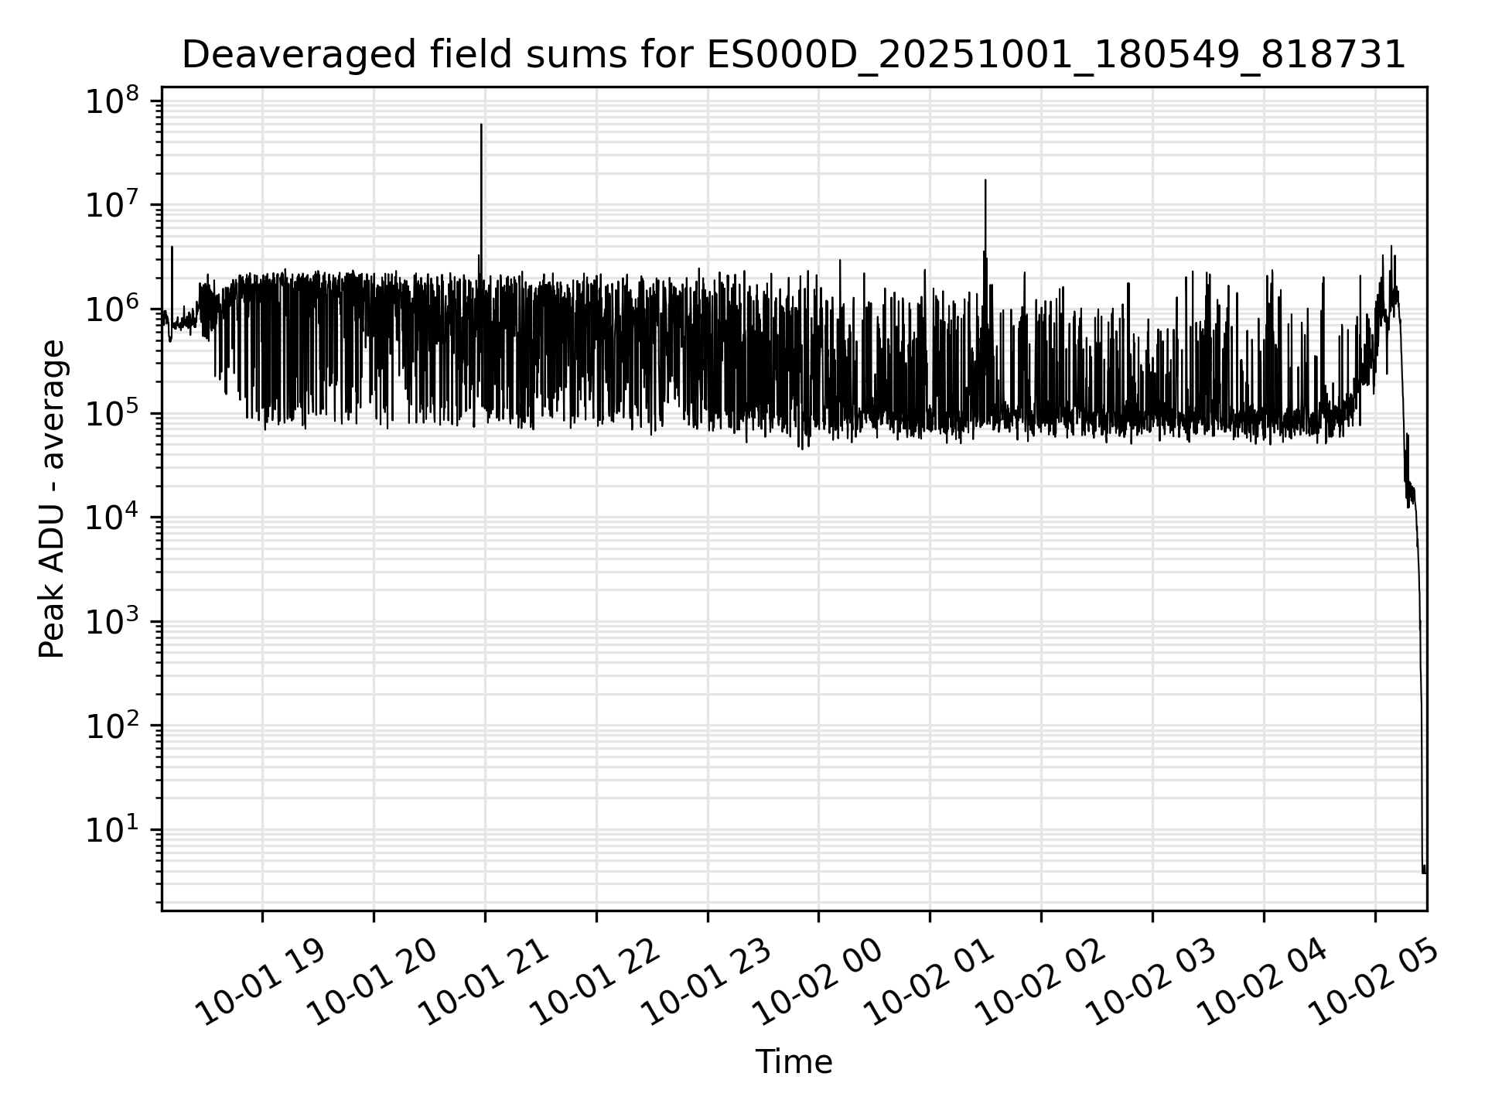
Task: Click the 10-01 22 tick label
Action: point(596,981)
